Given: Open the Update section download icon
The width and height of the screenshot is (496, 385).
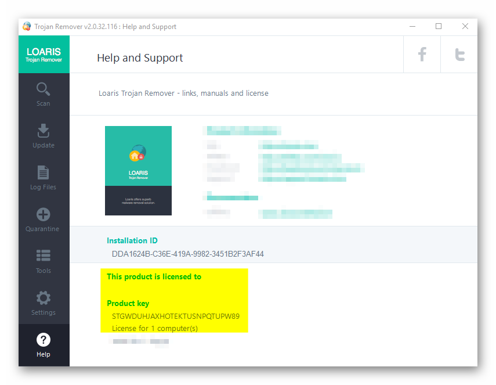Looking at the screenshot, I should coord(44,131).
